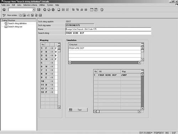Open Table view menu
The width and height of the screenshot is (178, 134).
click(x=5, y=5)
